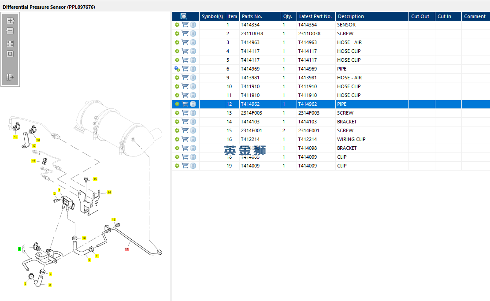Click the Cut Out column header
Viewport: 490px width, 301px height.
click(x=422, y=16)
